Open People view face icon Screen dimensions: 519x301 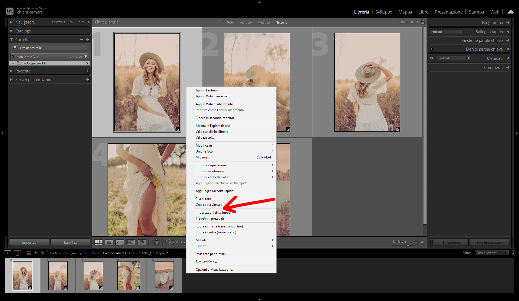click(x=142, y=242)
